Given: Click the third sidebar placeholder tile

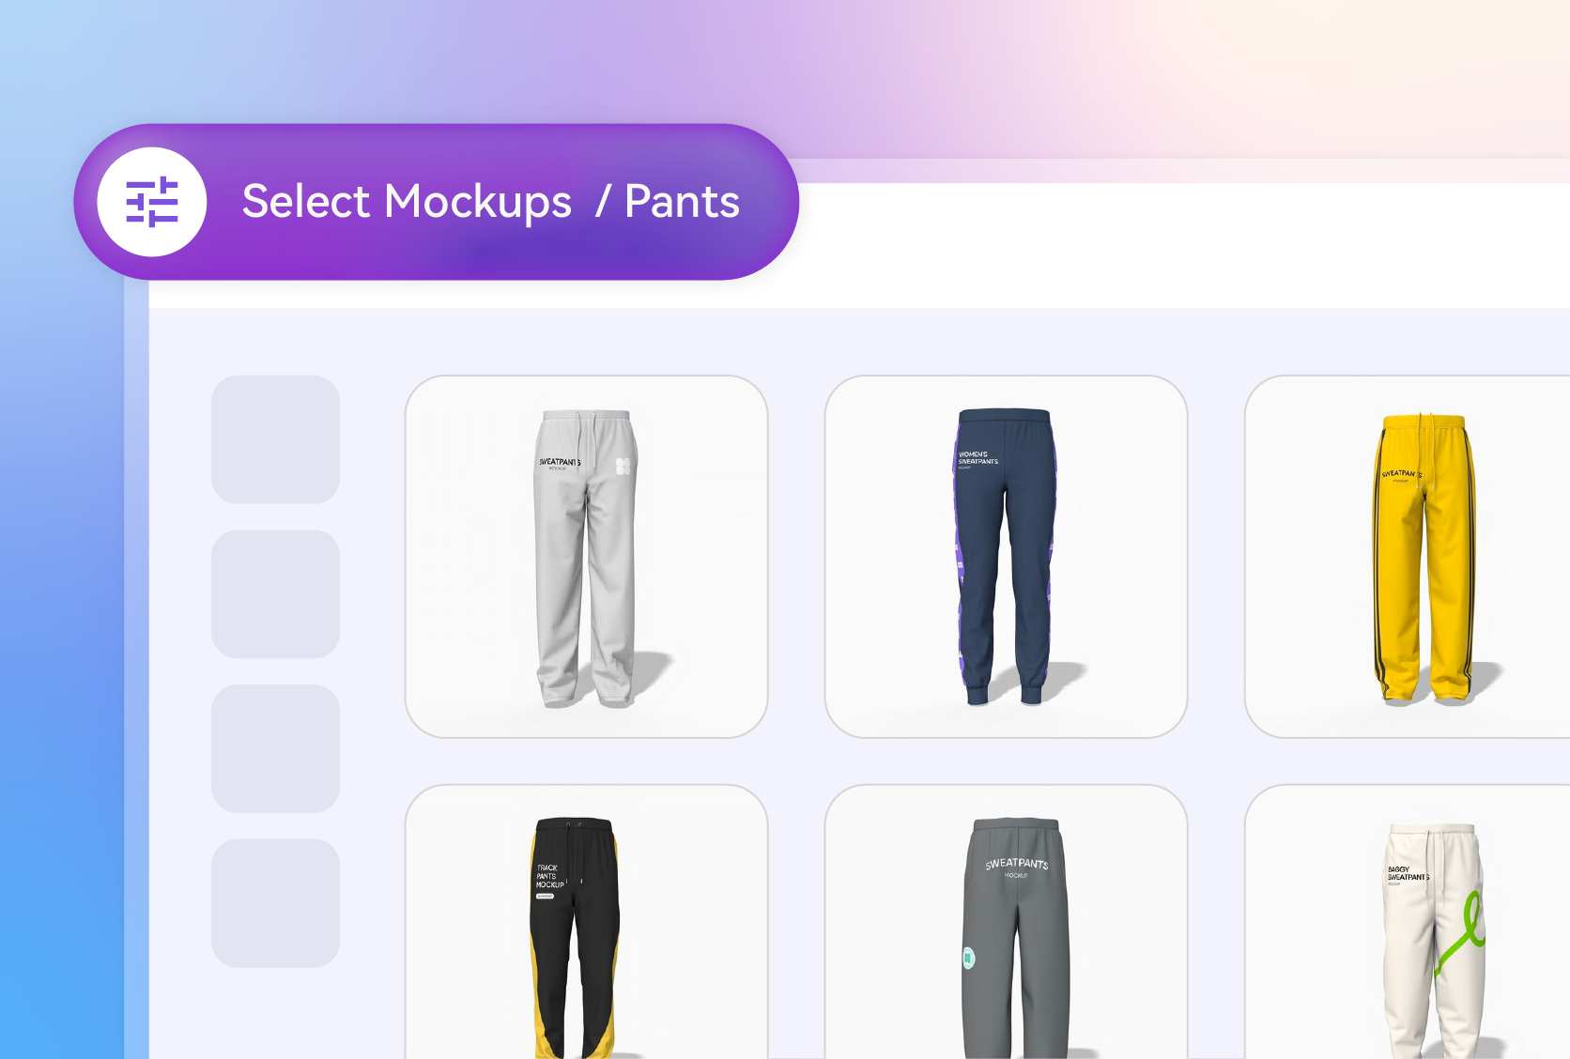Looking at the screenshot, I should [x=275, y=748].
